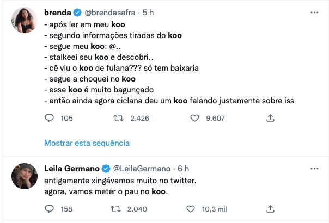Open the "5 h" tweet timestamp
329x223 pixels.
[x=148, y=13]
